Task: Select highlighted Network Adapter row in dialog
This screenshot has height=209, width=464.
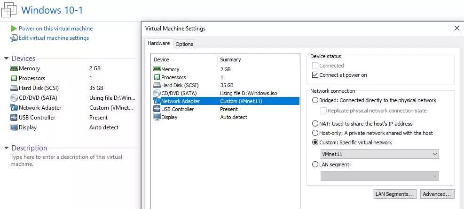Action: click(x=226, y=101)
